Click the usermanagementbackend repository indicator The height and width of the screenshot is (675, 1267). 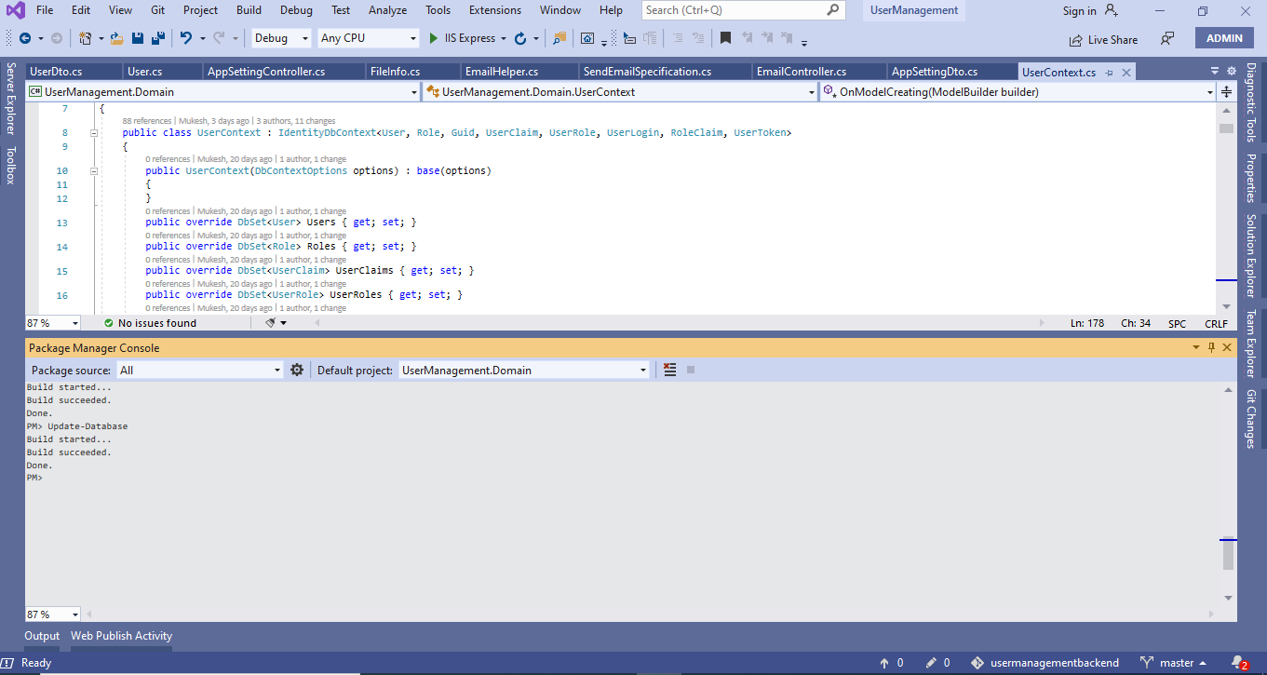pyautogui.click(x=1045, y=663)
